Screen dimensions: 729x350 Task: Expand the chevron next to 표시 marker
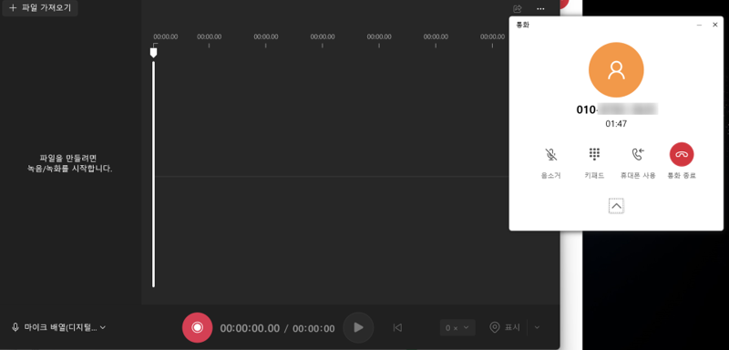(x=537, y=328)
